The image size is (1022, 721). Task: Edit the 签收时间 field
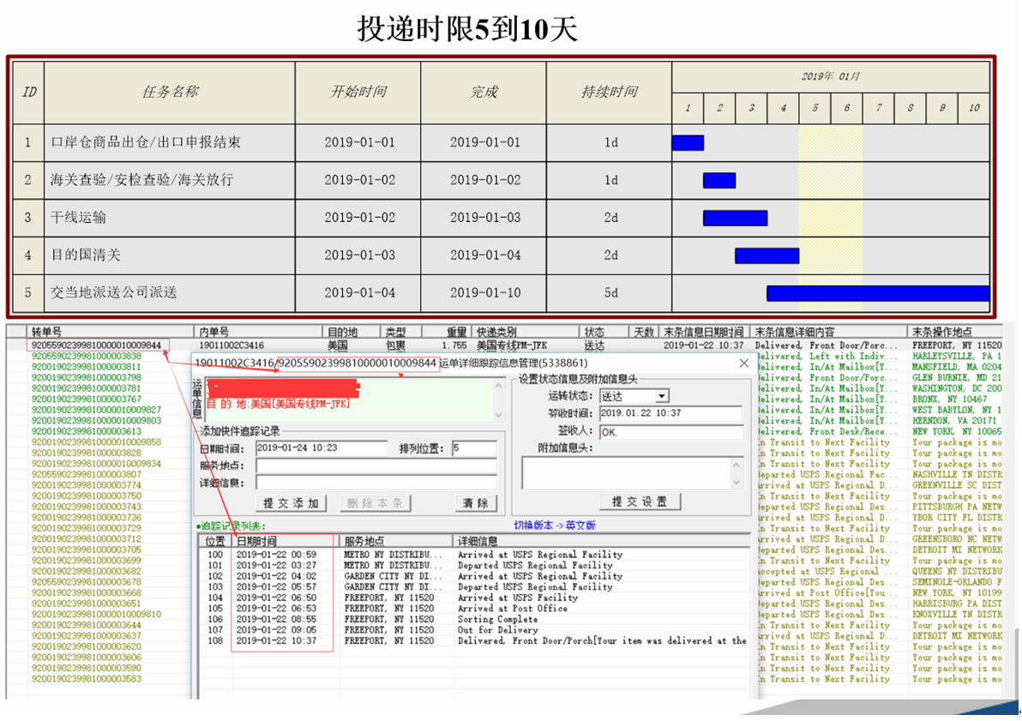[670, 413]
